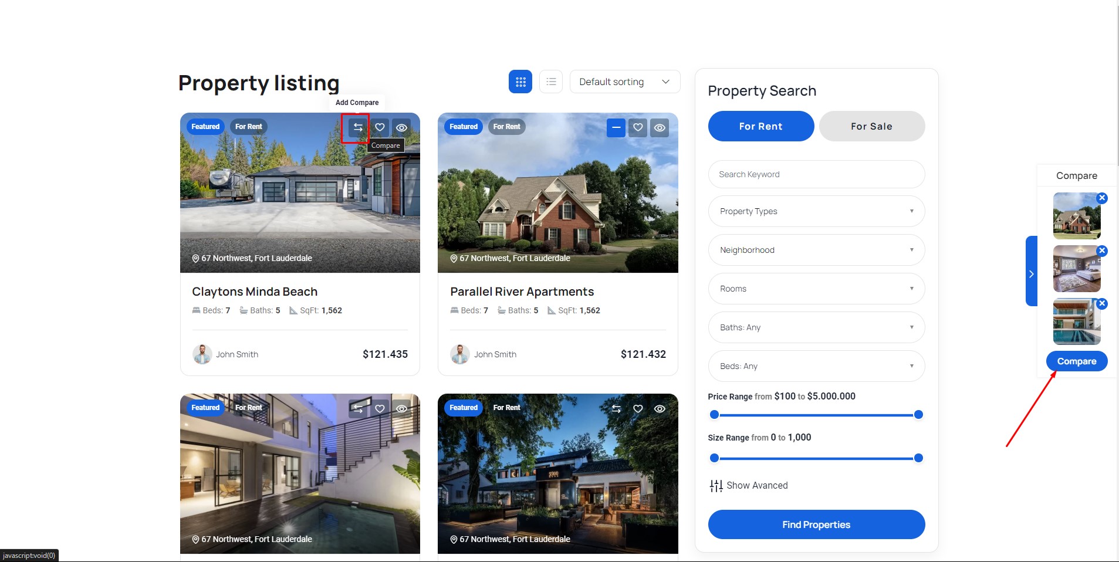This screenshot has height=562, width=1119.
Task: Open bedroom compare thumbnail
Action: pos(1077,269)
